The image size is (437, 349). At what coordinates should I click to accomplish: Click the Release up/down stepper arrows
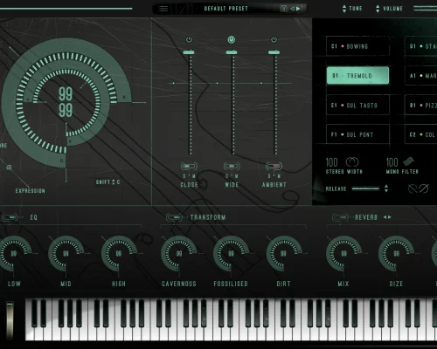click(386, 188)
